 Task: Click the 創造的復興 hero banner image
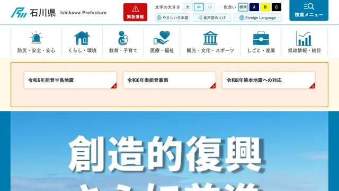pyautogui.click(x=169, y=151)
